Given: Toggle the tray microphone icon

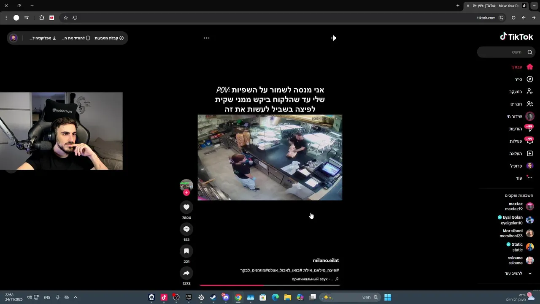Looking at the screenshot, I should (x=57, y=297).
